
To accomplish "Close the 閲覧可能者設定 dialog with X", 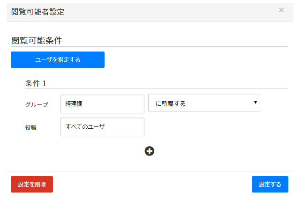I will pyautogui.click(x=281, y=10).
